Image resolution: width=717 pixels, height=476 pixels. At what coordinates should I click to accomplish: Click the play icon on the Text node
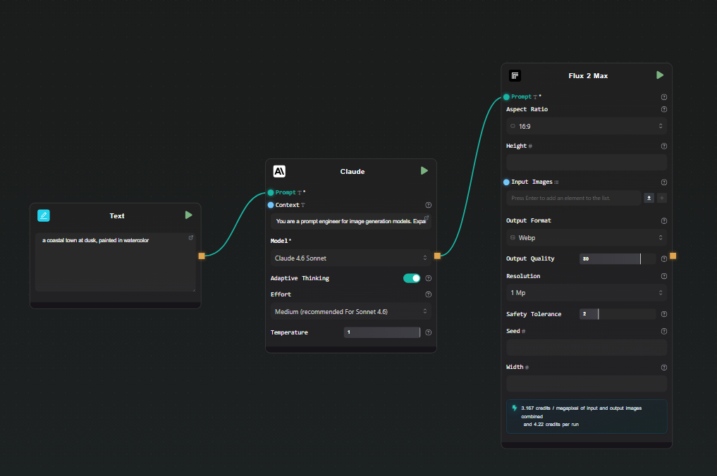tap(188, 215)
